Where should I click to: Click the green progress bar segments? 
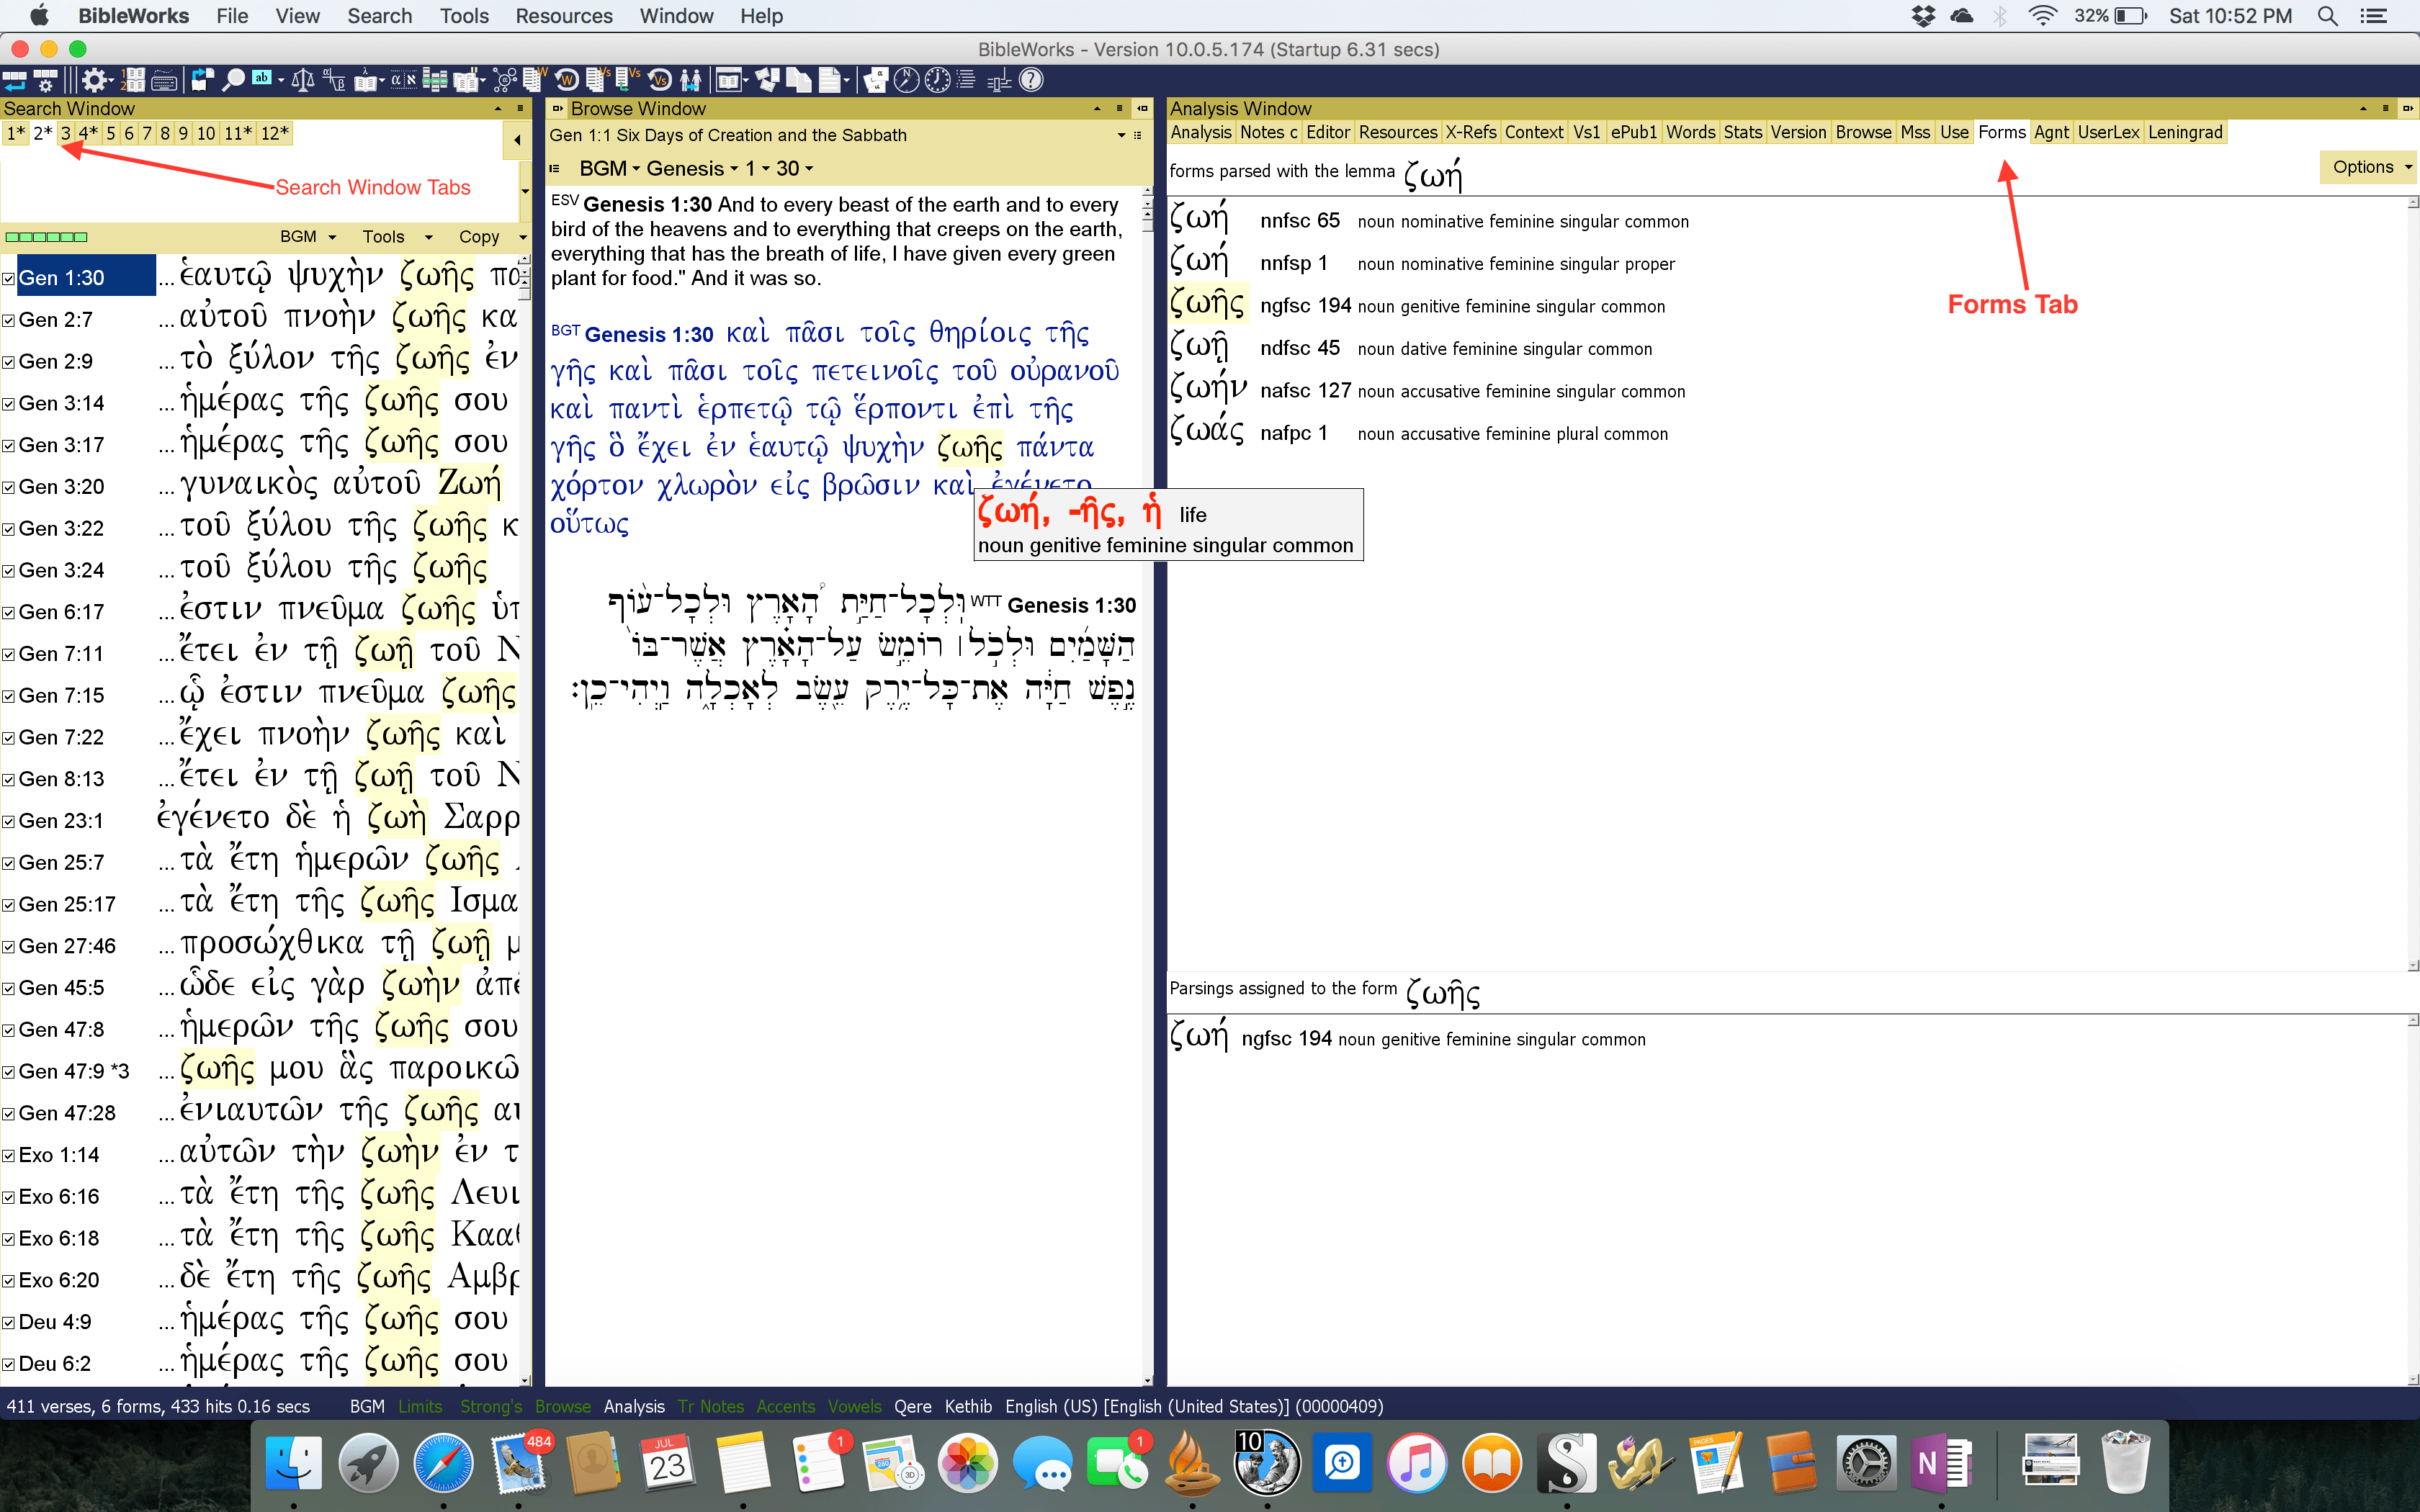pyautogui.click(x=45, y=236)
